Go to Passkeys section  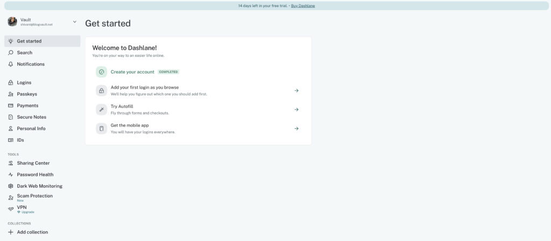click(42, 94)
